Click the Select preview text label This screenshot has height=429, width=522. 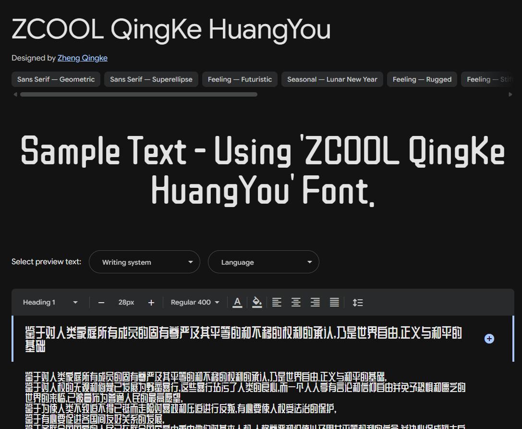pyautogui.click(x=46, y=262)
